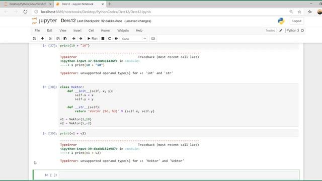The height and width of the screenshot is (181, 322).
Task: Click the Python 3 kernel name
Action: tap(293, 30)
